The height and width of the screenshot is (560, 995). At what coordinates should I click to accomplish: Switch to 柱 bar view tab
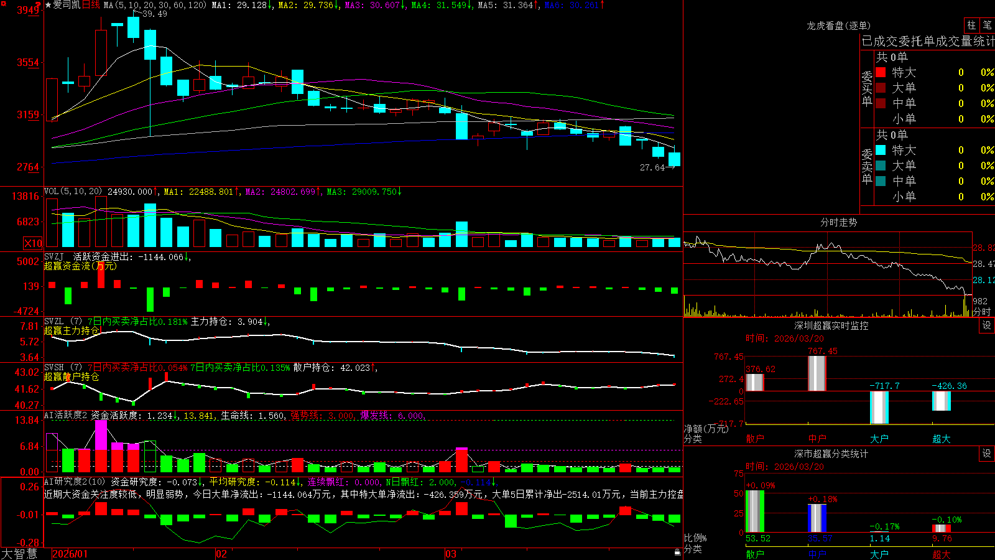pyautogui.click(x=971, y=26)
